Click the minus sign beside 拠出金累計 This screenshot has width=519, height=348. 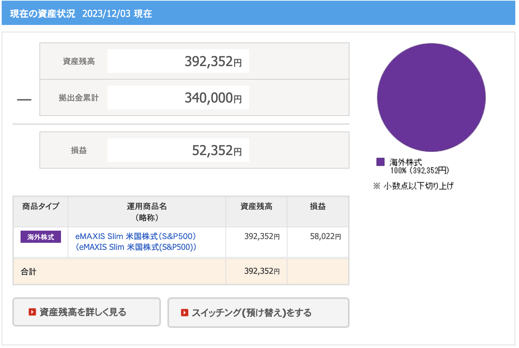click(24, 99)
